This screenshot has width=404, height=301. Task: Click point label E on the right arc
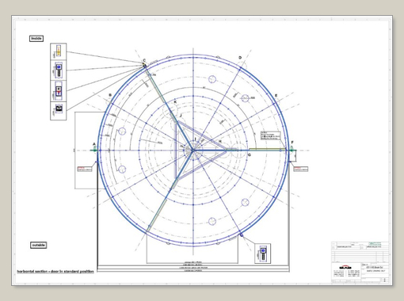coord(276,96)
